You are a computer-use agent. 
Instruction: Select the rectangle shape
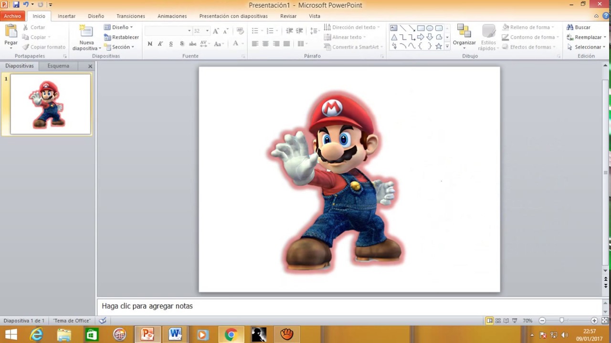point(421,28)
